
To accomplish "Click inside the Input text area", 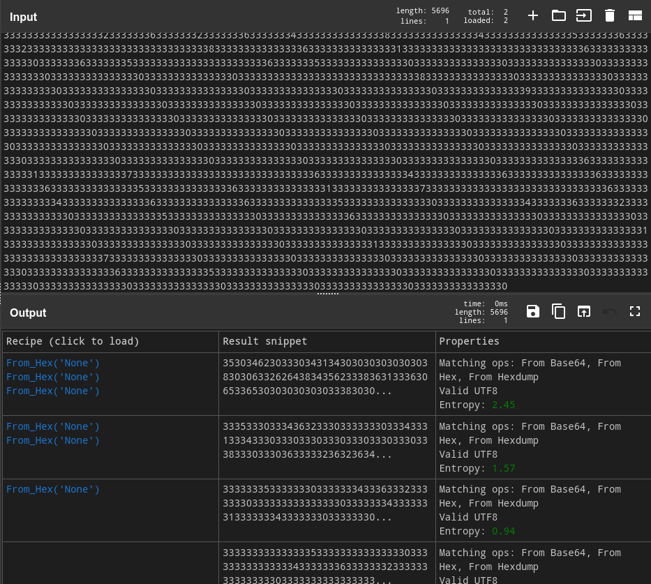I will point(325,160).
